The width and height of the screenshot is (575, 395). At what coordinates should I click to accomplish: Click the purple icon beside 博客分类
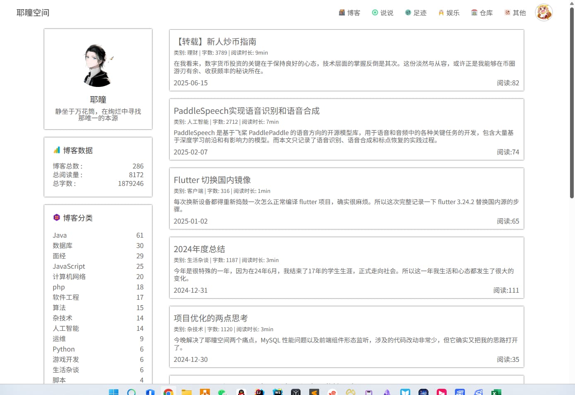pos(57,218)
